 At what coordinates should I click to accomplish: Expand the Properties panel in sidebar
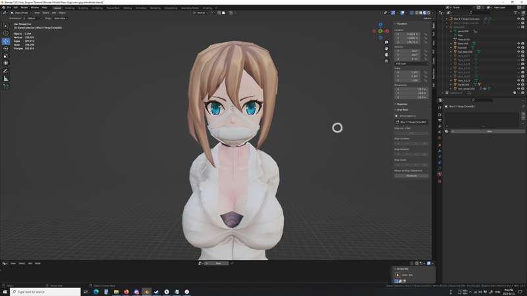point(401,105)
